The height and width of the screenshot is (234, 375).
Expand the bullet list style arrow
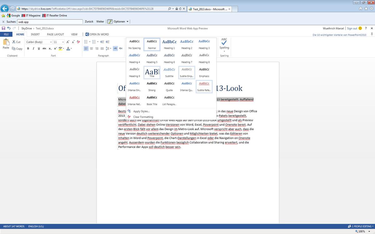[x=90, y=42]
